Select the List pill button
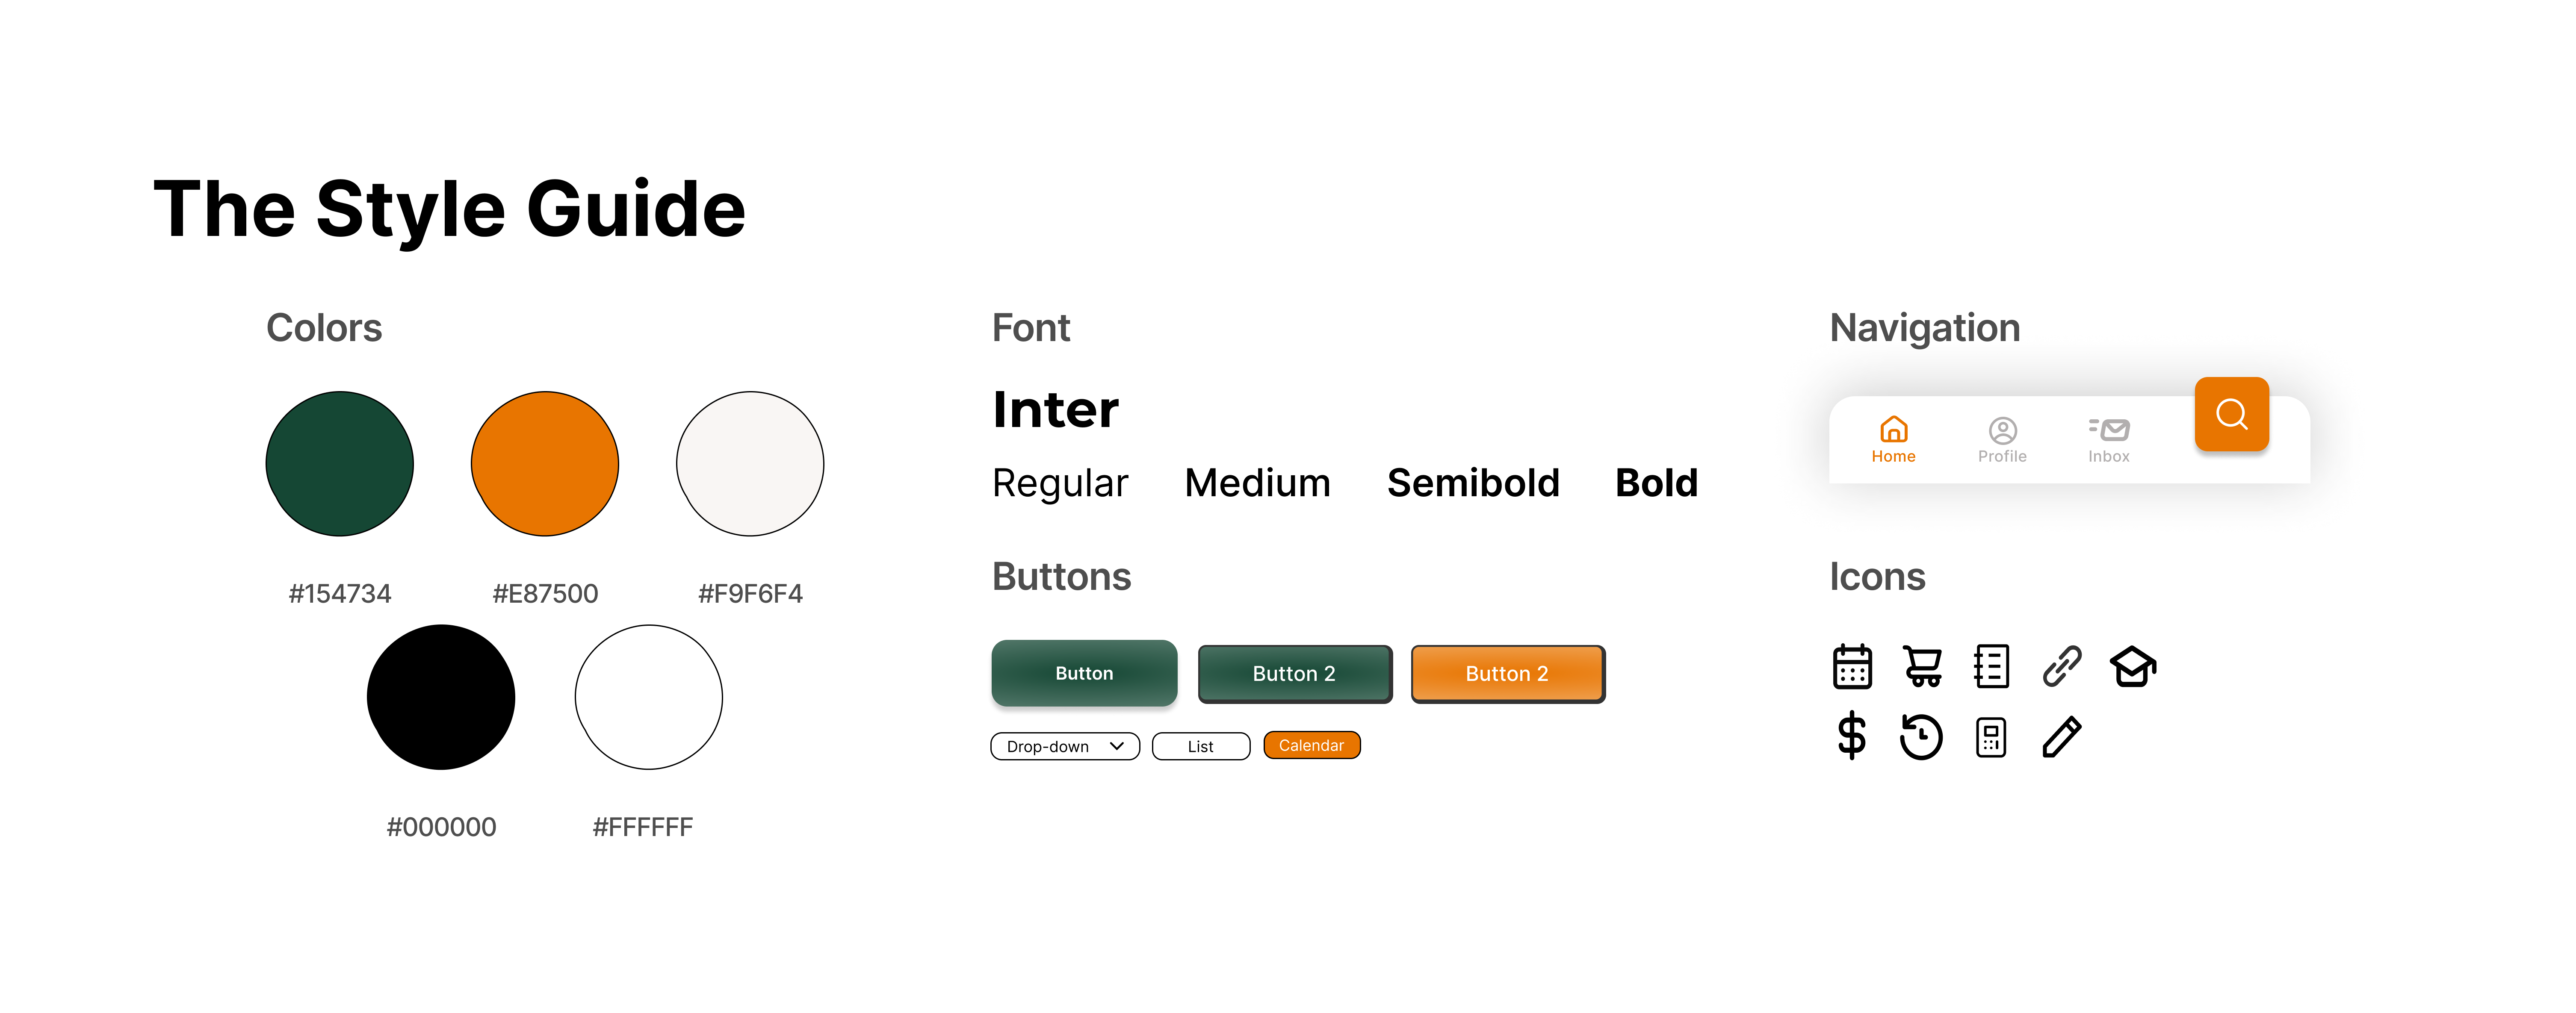Image resolution: width=2576 pixels, height=1013 pixels. pyautogui.click(x=1200, y=746)
